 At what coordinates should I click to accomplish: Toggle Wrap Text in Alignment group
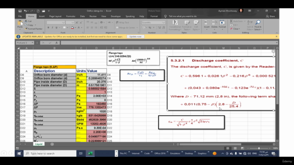123,22
